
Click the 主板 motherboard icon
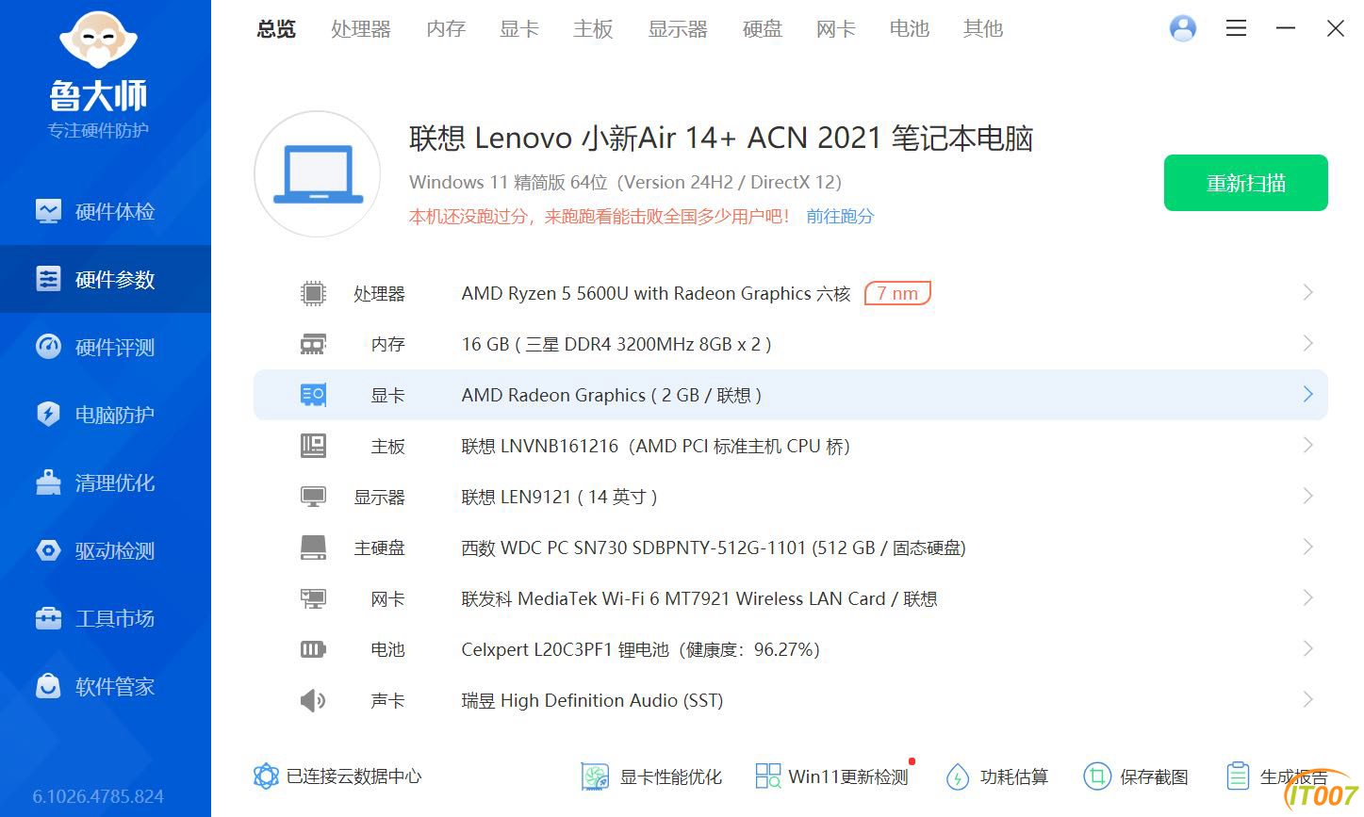[x=313, y=446]
